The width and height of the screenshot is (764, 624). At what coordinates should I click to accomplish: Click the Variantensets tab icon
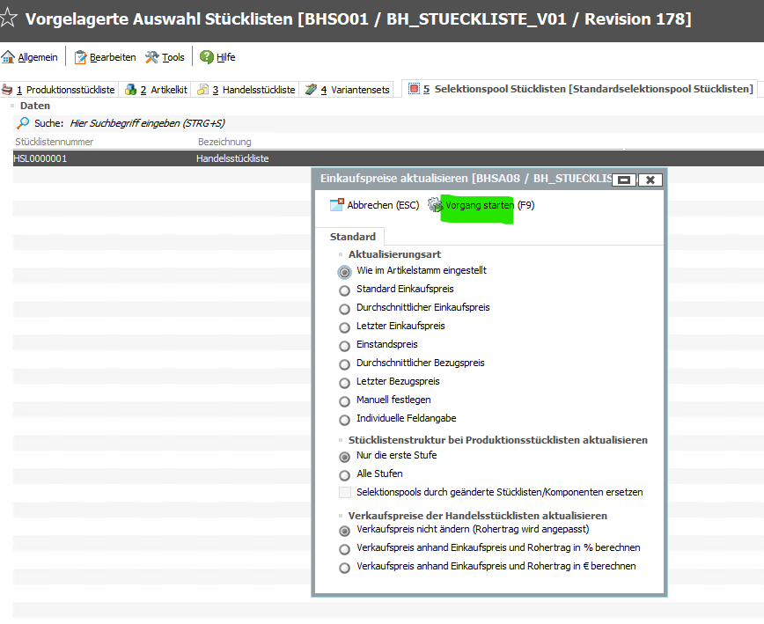pos(310,90)
